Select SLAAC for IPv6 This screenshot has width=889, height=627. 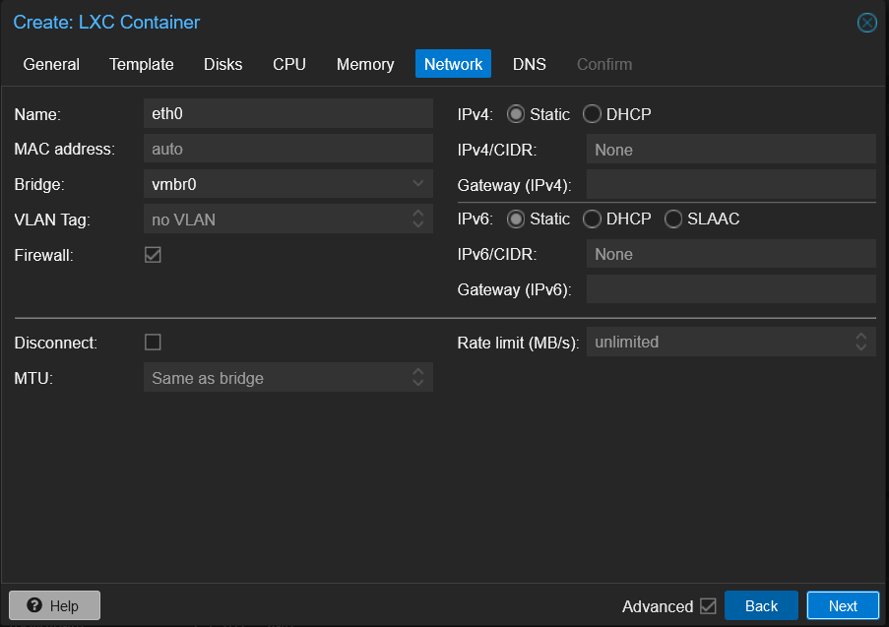pyautogui.click(x=672, y=219)
